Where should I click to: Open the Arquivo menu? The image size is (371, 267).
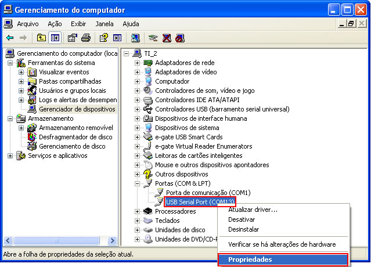pyautogui.click(x=28, y=24)
